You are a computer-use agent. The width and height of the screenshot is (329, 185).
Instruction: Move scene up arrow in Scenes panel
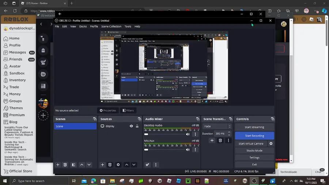tap(82, 165)
